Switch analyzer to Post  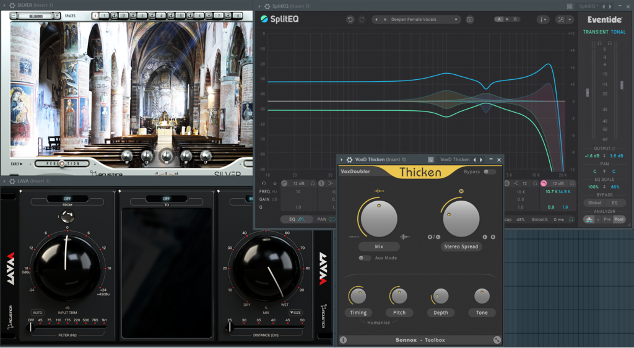pos(619,219)
